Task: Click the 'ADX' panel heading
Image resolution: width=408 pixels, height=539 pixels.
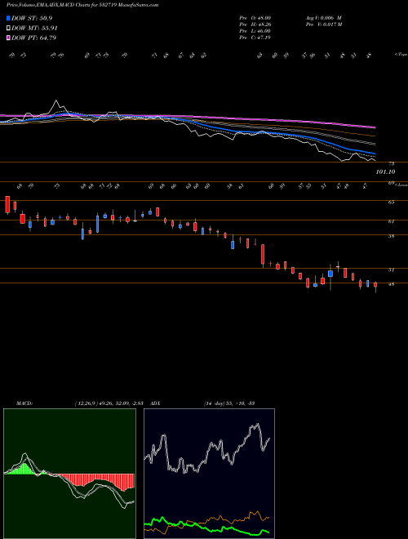Action: coord(155,403)
